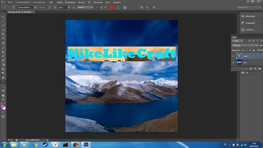The image size is (263, 148).
Task: Select the Healing Brush tool
Action: pos(3,43)
